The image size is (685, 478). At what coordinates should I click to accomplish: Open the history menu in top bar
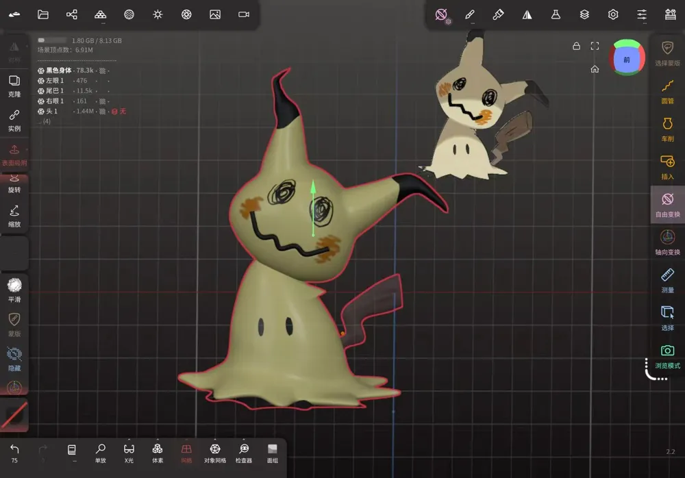pos(671,14)
